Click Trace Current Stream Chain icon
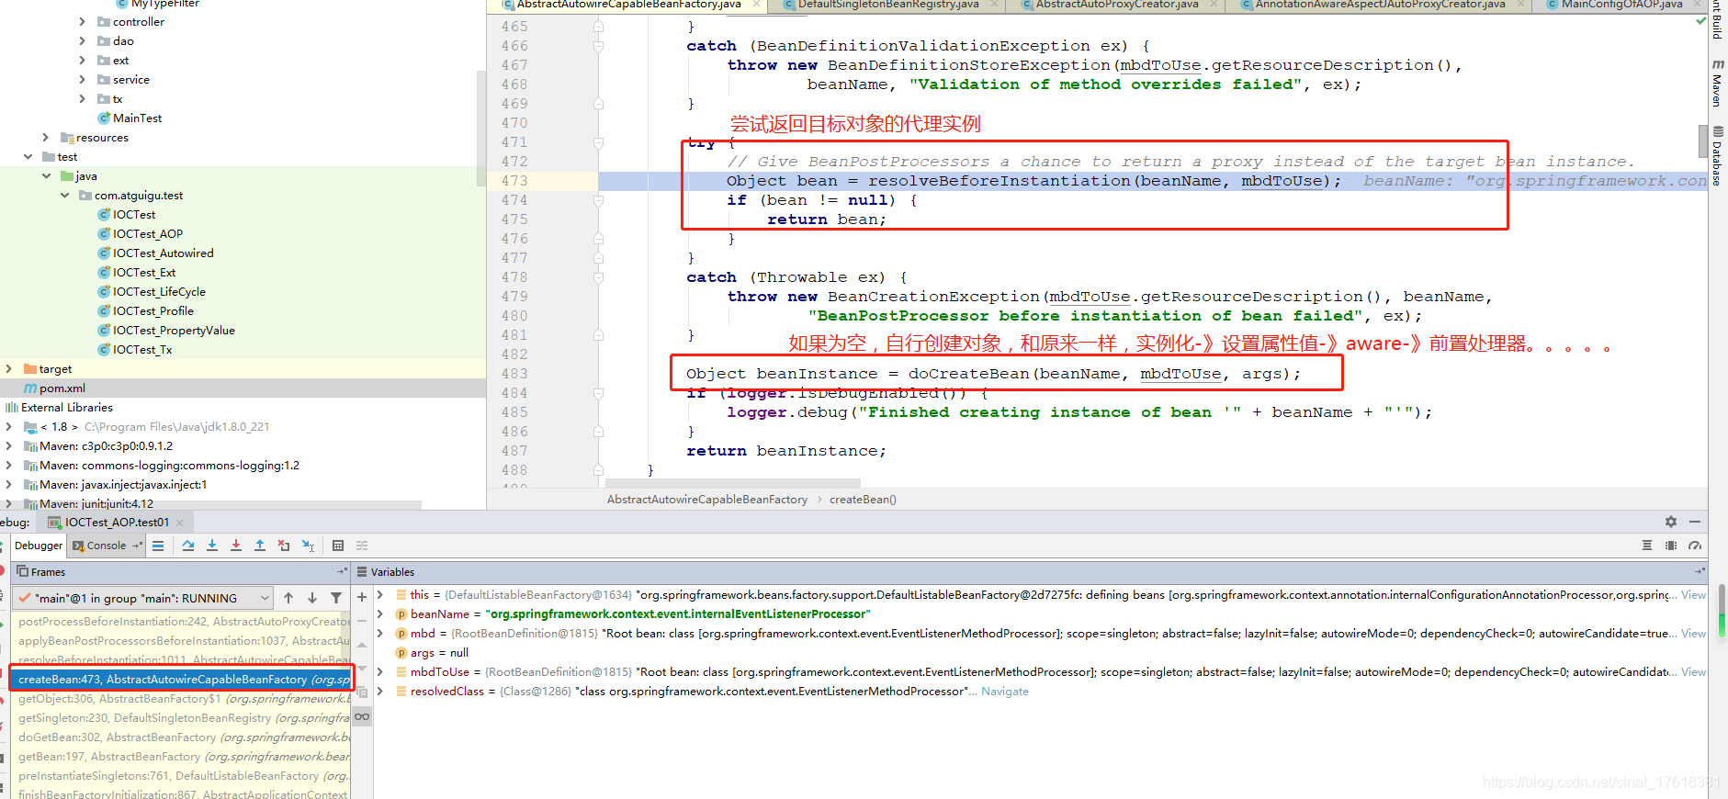The height and width of the screenshot is (799, 1728). coord(362,546)
